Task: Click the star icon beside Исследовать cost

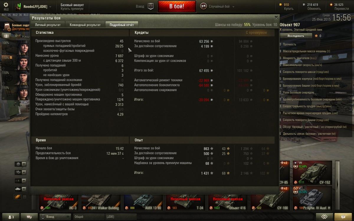Action: click(316, 36)
